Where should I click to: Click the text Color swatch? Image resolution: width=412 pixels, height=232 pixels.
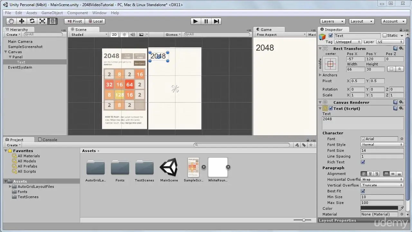click(x=379, y=208)
